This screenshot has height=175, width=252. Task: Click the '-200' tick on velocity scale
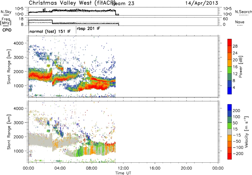pos(238,154)
